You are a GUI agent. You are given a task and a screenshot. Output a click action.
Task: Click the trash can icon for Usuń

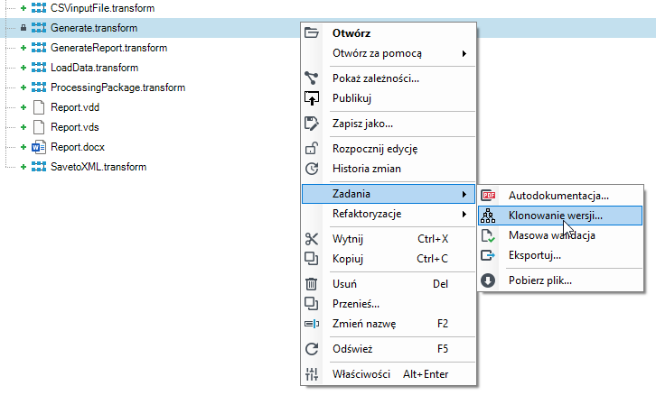tap(311, 284)
